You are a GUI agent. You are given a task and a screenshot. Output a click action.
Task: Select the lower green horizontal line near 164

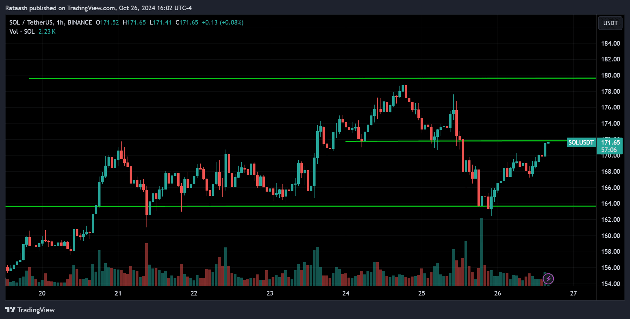tap(301, 206)
